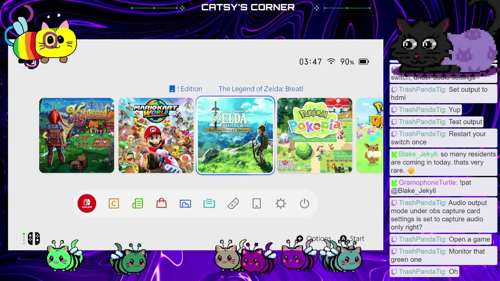Launch the Nintendo eShop shopping bag icon

click(x=161, y=203)
